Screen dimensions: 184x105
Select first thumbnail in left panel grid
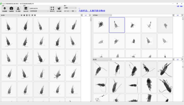tap(9, 25)
